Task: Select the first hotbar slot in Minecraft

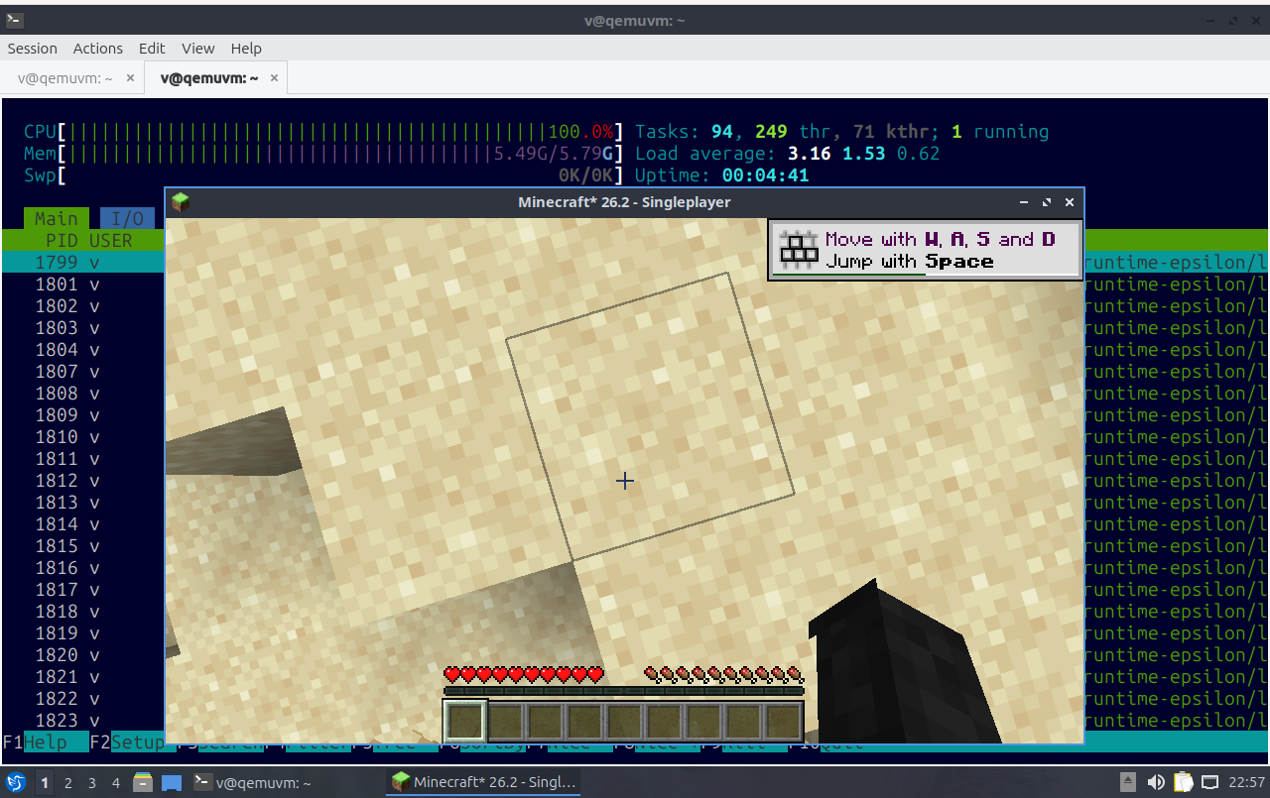Action: [465, 721]
